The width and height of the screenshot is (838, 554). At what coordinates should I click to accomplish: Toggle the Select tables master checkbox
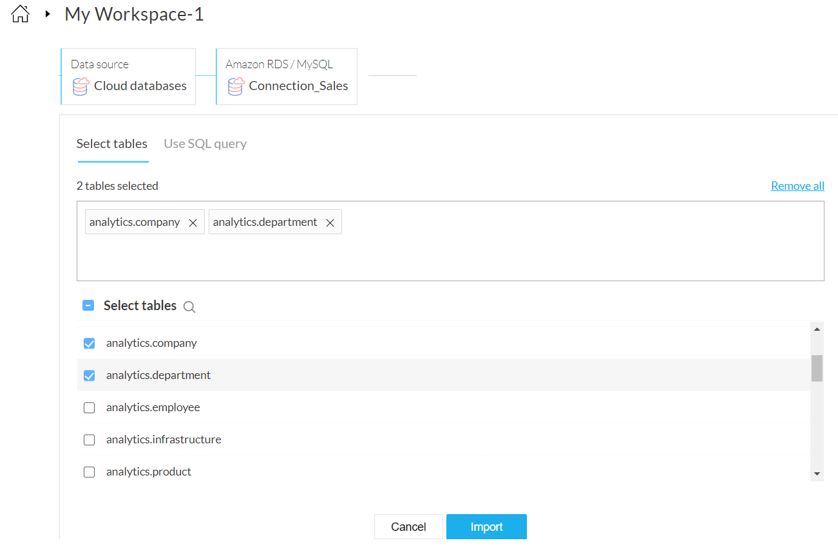tap(89, 306)
